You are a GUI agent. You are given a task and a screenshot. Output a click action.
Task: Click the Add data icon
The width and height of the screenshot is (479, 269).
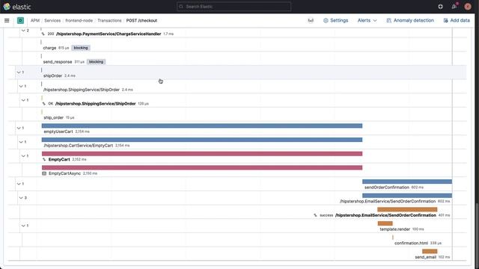click(446, 20)
